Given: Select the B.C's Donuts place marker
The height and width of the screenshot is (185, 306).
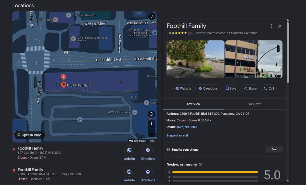Looking at the screenshot, I should coord(55,20).
